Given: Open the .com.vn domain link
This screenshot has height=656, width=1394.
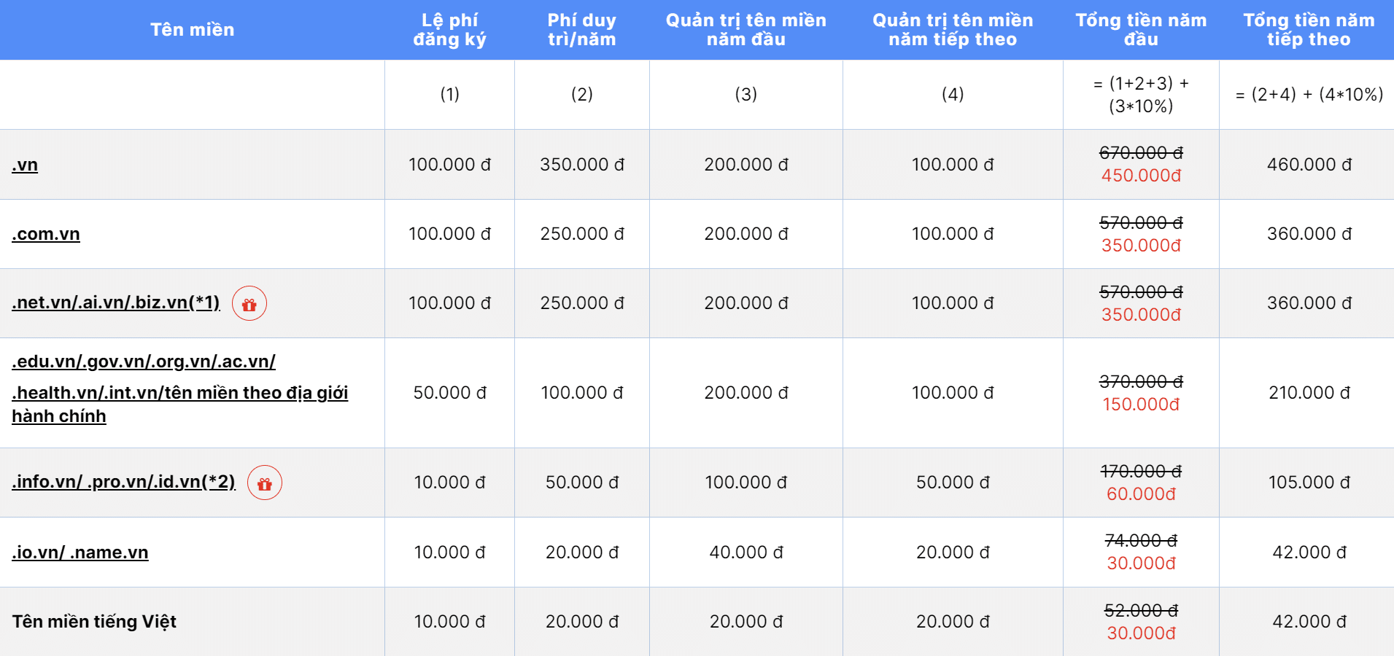Looking at the screenshot, I should tap(46, 234).
